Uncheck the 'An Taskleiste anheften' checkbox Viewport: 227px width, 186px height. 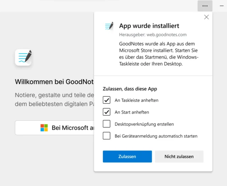point(106,100)
